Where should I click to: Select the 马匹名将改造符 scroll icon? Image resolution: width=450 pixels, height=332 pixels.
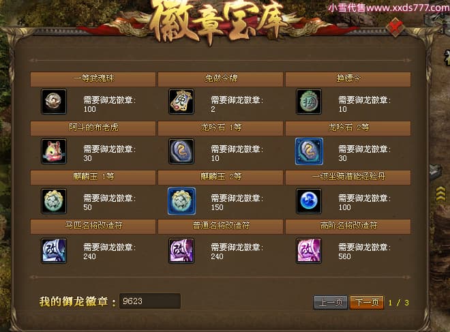(x=54, y=250)
